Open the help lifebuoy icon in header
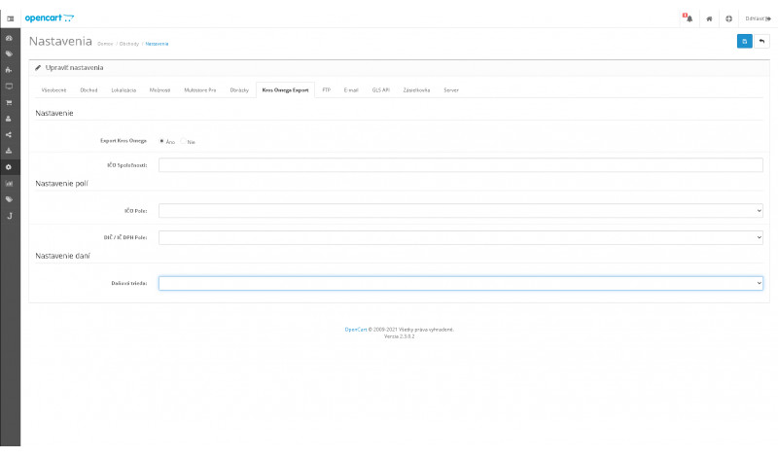The height and width of the screenshot is (457, 778). pyautogui.click(x=728, y=18)
